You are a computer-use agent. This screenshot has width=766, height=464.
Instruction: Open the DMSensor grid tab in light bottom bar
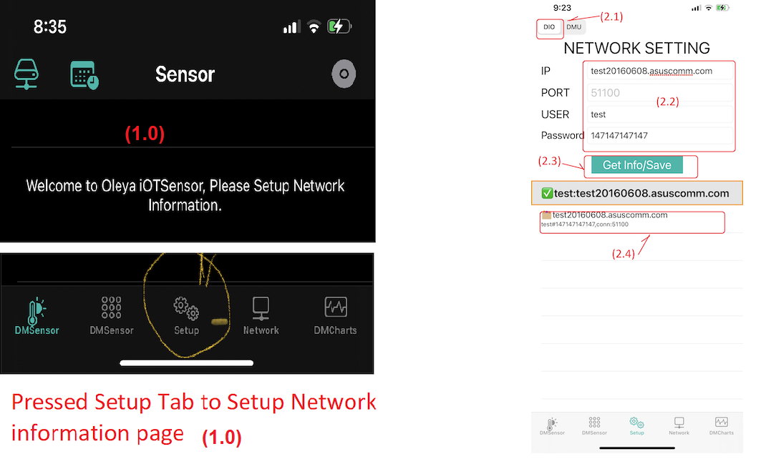point(594,426)
